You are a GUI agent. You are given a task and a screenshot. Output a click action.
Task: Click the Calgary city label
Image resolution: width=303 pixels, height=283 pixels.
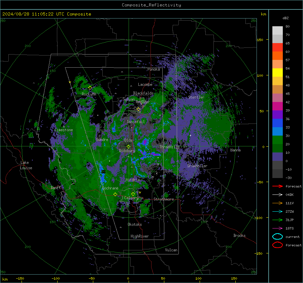131,198
